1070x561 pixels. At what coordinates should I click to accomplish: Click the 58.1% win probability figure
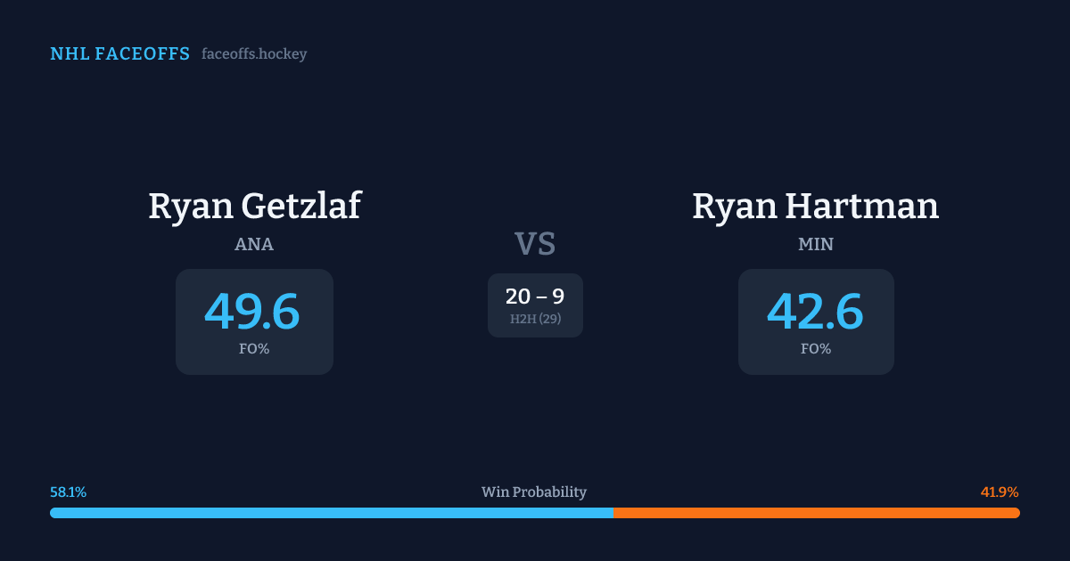pyautogui.click(x=69, y=492)
